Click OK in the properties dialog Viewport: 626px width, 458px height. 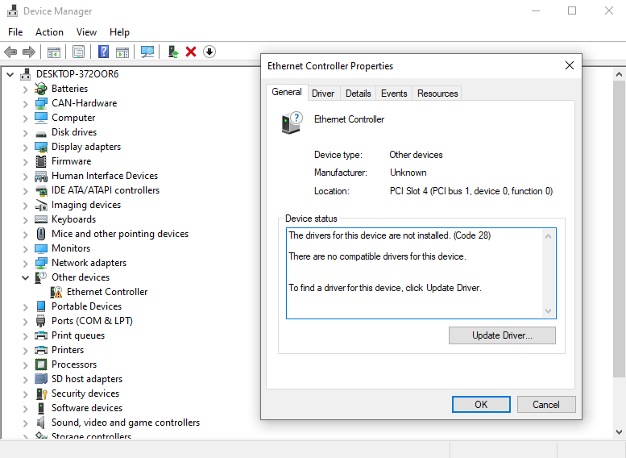click(481, 405)
